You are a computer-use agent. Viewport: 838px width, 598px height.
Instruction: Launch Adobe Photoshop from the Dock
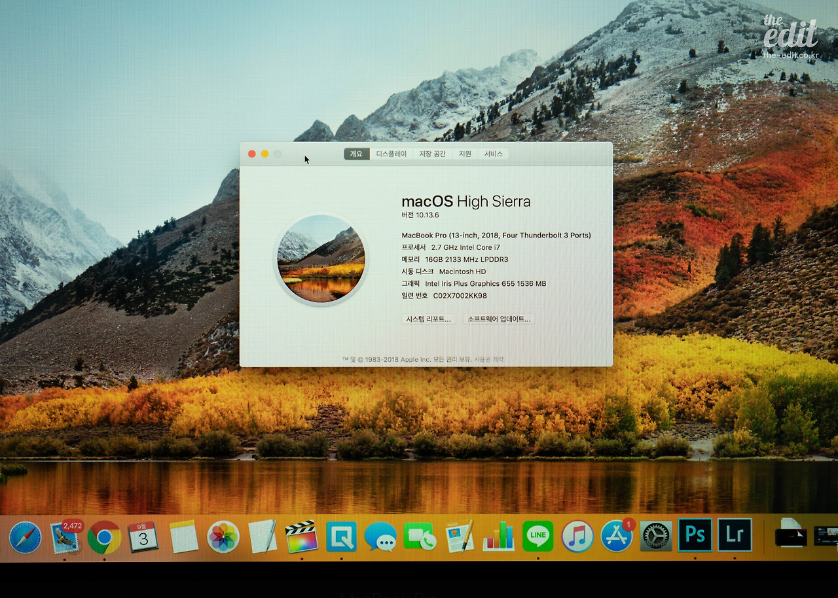(695, 535)
